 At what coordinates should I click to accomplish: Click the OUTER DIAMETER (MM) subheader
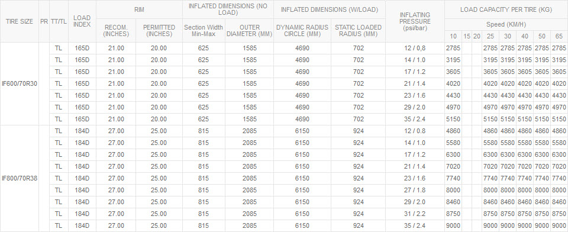(249, 31)
